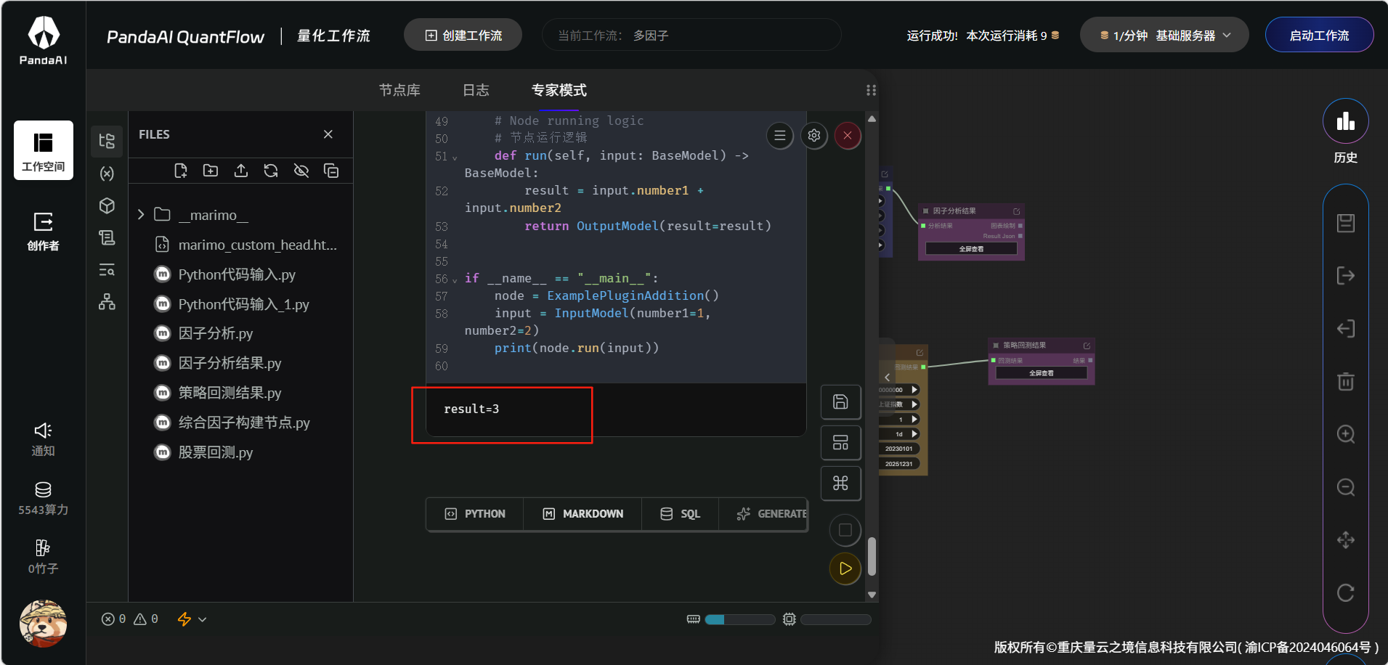Click the stop execution button
The height and width of the screenshot is (665, 1388).
pos(845,530)
